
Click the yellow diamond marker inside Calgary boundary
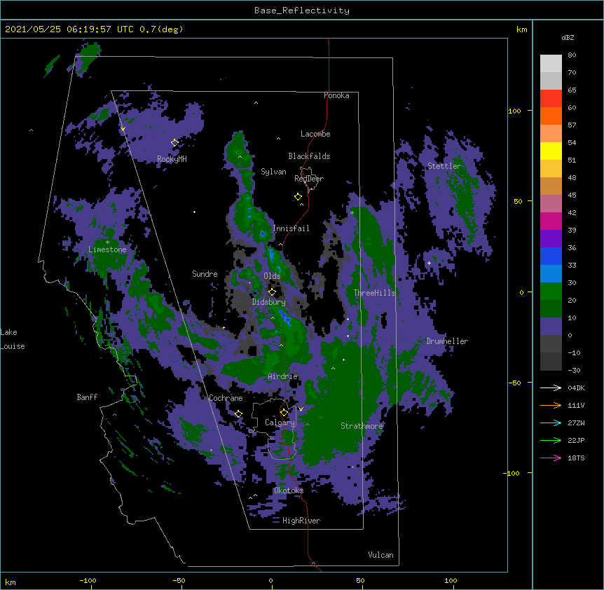[x=284, y=413]
